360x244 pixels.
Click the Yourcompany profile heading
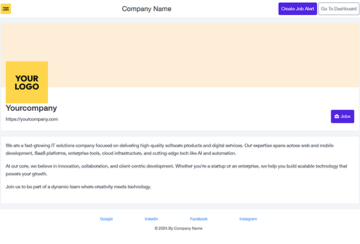coord(31,108)
